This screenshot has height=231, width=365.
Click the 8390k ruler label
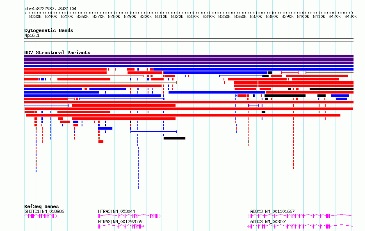287,16
